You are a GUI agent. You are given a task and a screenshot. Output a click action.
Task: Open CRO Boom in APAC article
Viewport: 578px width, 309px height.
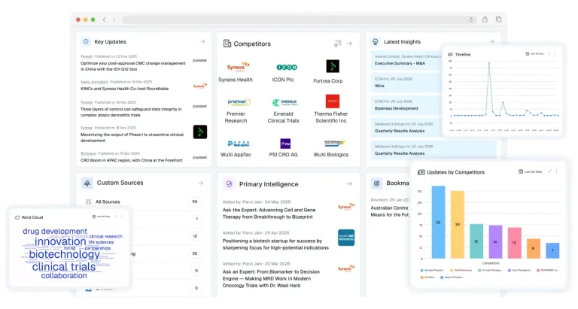coord(132,160)
